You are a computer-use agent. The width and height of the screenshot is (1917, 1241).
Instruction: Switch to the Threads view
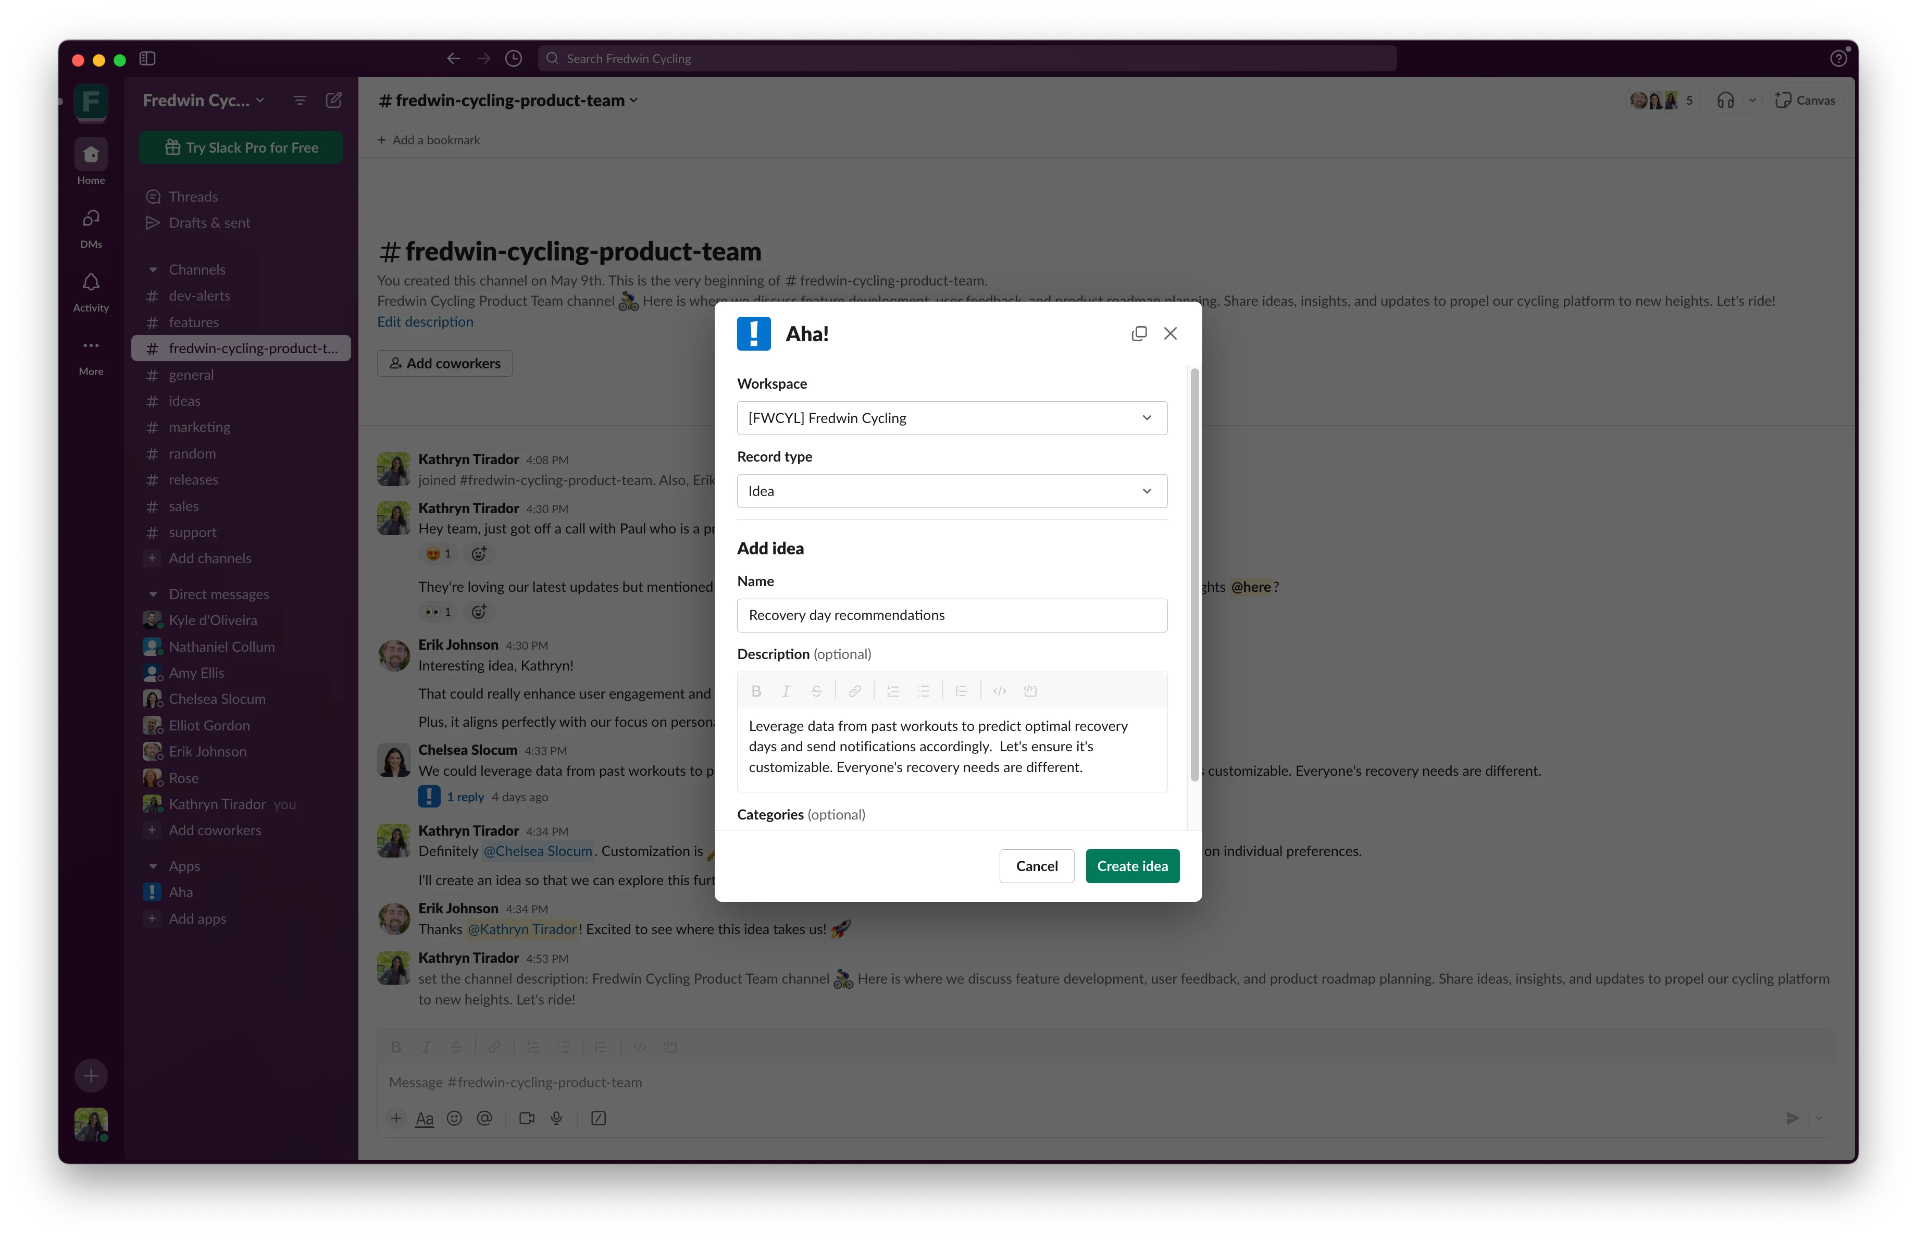tap(193, 196)
